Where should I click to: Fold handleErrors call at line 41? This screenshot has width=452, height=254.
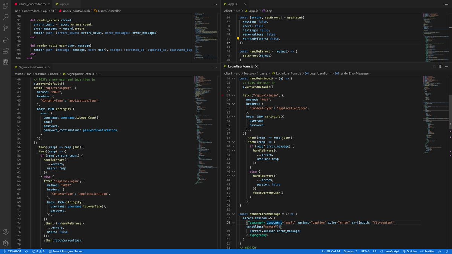click(233, 151)
